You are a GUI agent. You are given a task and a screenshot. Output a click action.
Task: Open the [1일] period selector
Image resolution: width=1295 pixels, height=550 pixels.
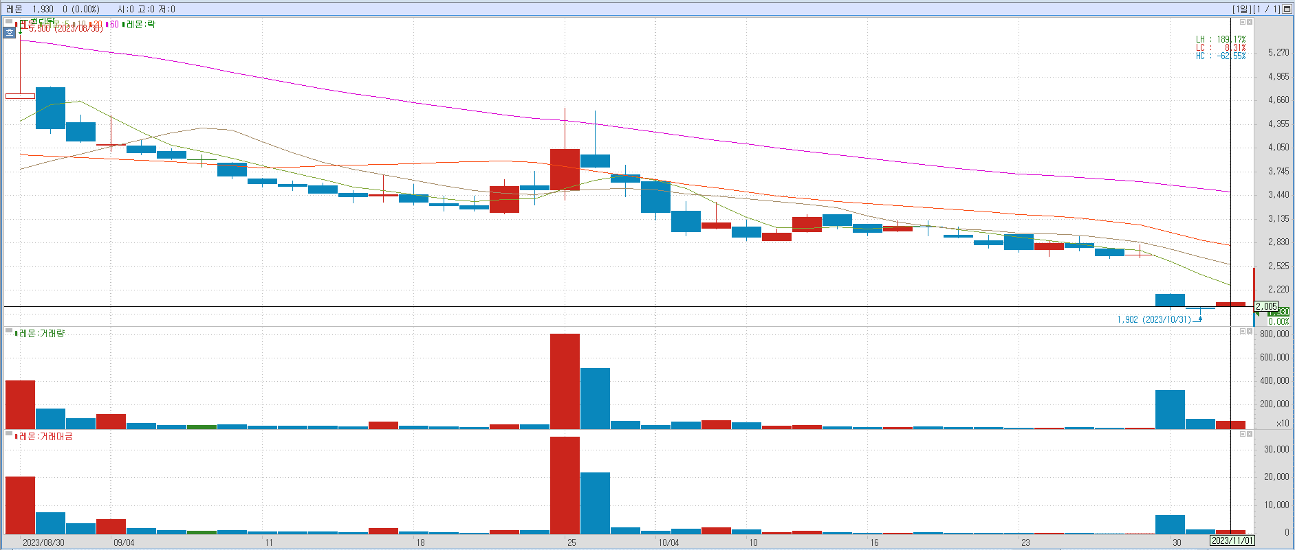coord(1242,9)
